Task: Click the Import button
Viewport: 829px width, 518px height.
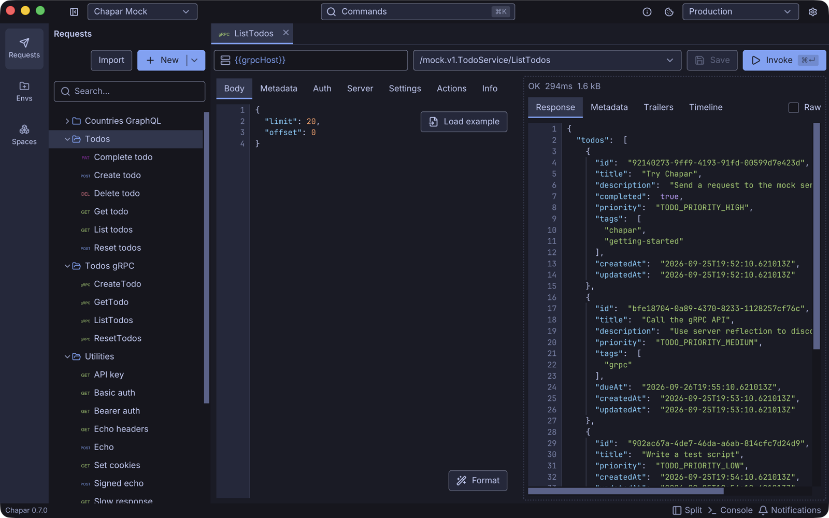Action: 111,60
